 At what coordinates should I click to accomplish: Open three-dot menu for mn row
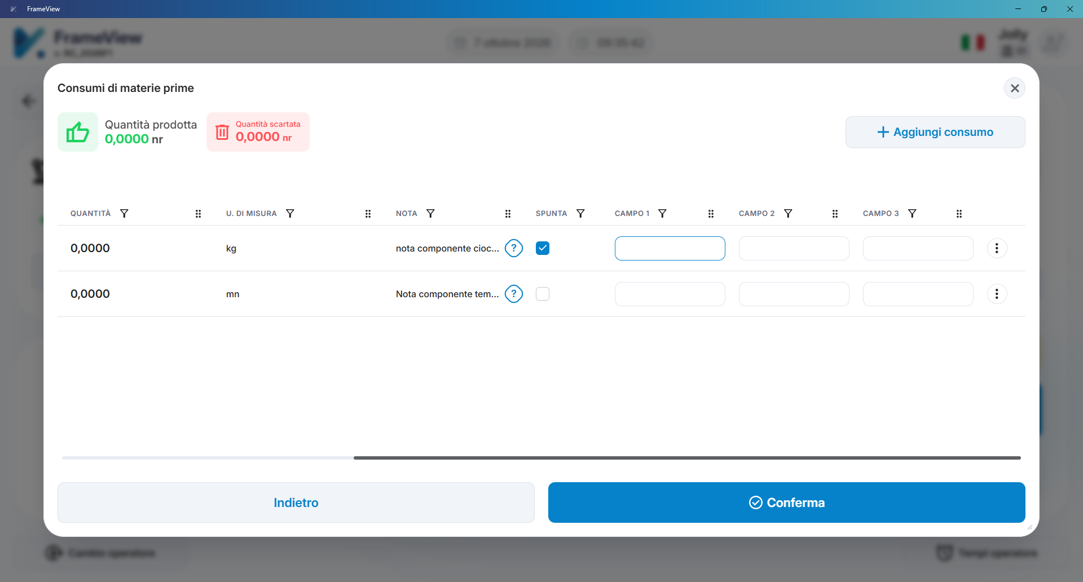(x=997, y=294)
